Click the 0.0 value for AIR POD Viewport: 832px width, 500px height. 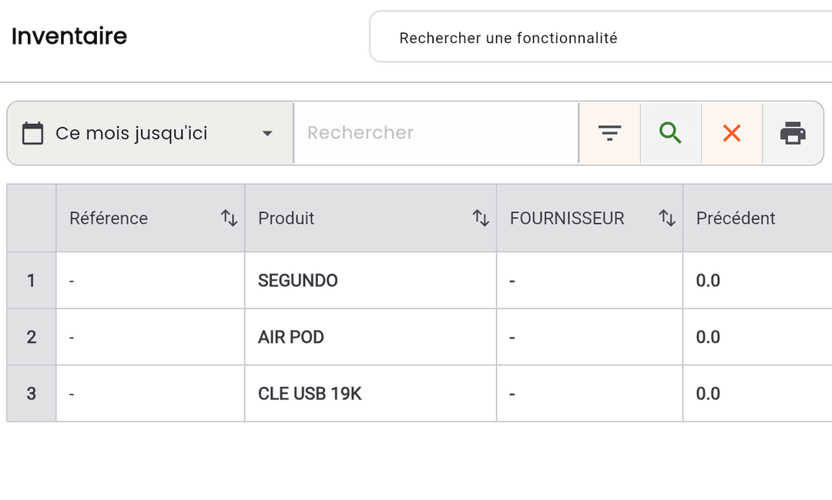point(708,337)
